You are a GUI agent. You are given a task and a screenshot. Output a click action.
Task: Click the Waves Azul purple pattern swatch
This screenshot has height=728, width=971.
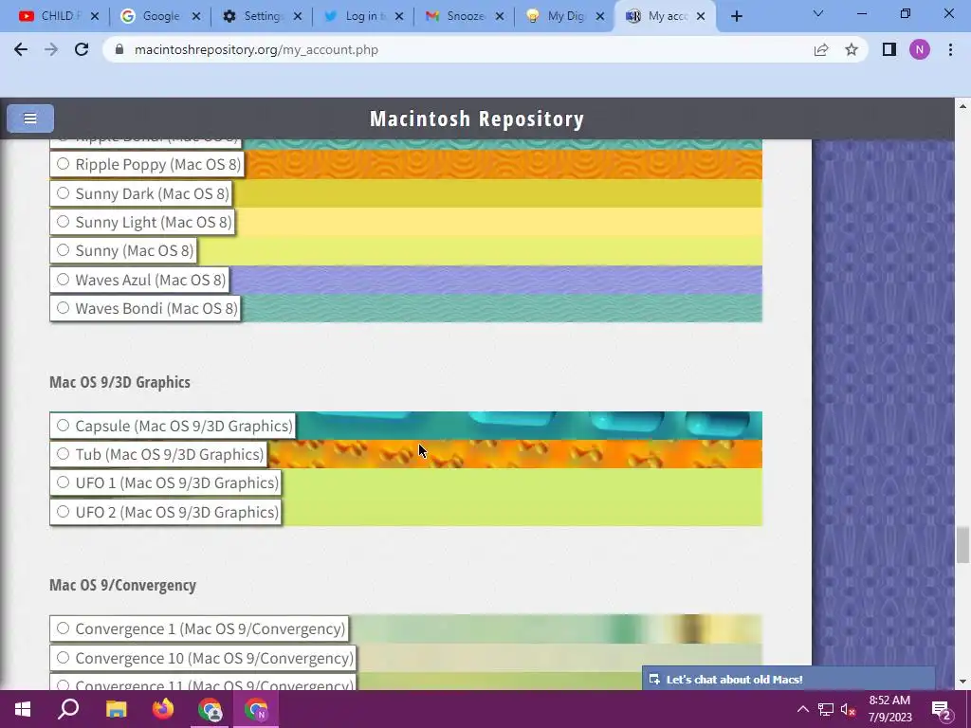pos(496,280)
